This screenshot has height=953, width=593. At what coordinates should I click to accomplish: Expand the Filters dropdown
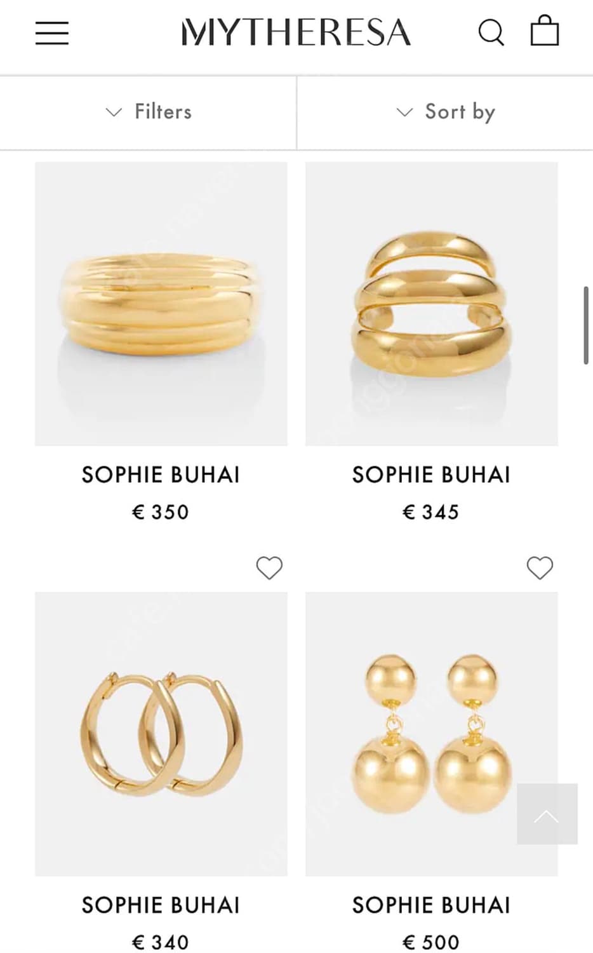click(x=148, y=112)
